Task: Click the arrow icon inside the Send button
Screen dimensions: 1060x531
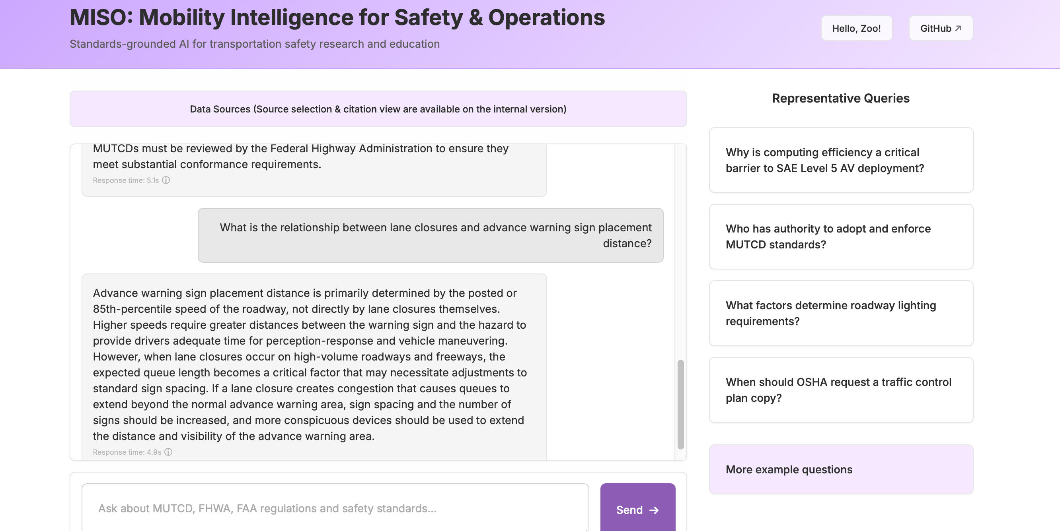Action: (x=655, y=510)
